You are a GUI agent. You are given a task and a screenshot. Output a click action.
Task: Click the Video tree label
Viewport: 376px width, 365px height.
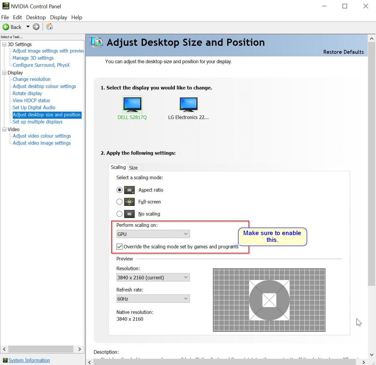click(14, 129)
